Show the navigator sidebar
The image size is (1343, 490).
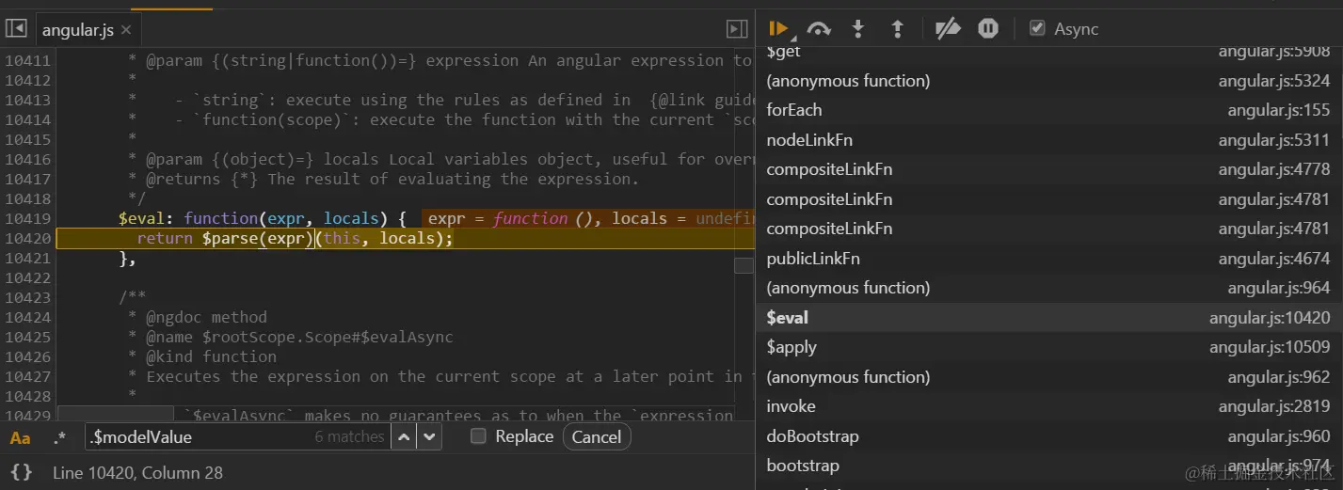pyautogui.click(x=16, y=29)
